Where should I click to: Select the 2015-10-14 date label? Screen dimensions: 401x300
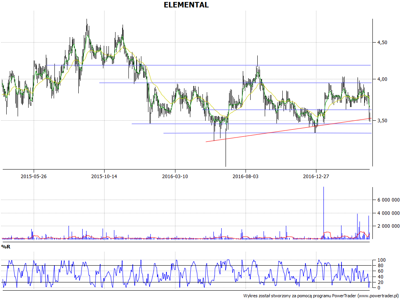point(104,176)
